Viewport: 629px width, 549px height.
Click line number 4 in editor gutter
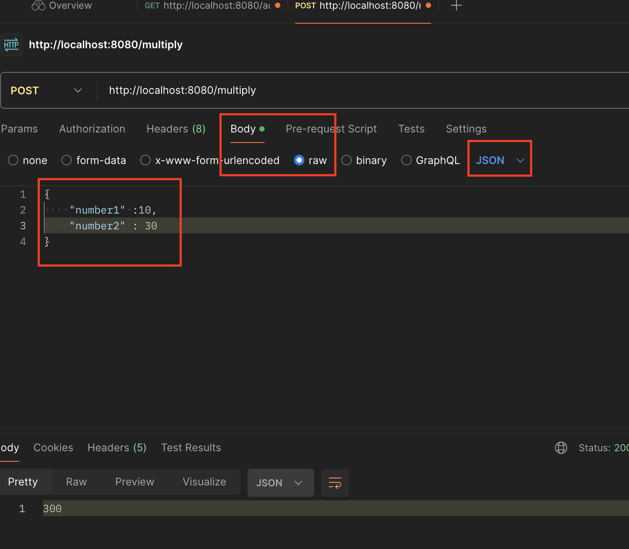[23, 242]
